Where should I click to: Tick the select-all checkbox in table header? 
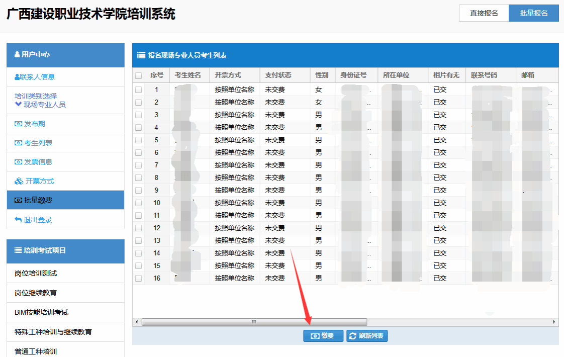tap(138, 75)
